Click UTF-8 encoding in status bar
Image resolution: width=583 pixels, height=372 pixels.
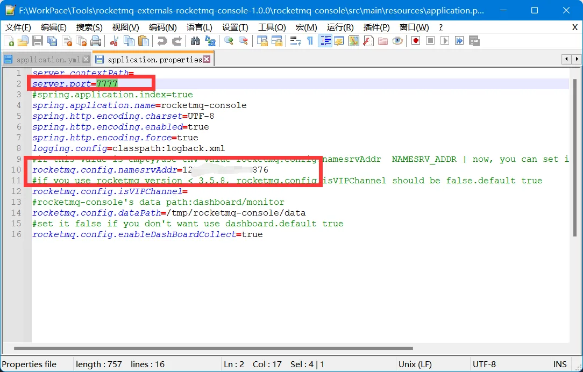tap(484, 364)
